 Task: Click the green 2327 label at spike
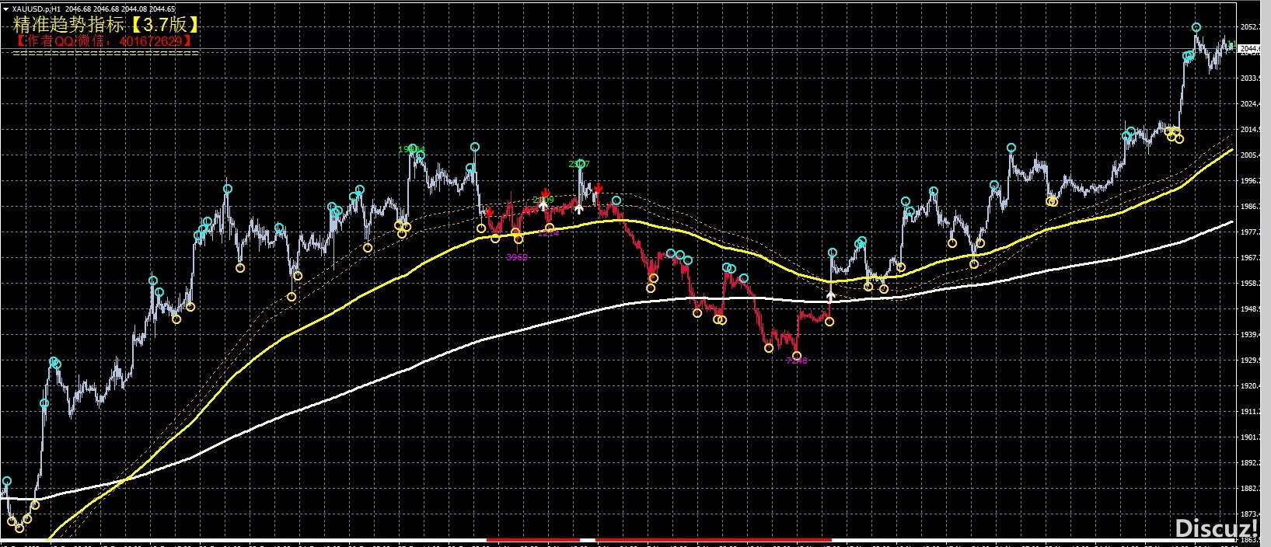pos(578,164)
